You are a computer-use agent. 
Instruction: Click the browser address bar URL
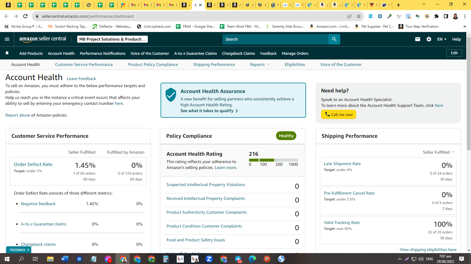pyautogui.click(x=87, y=16)
